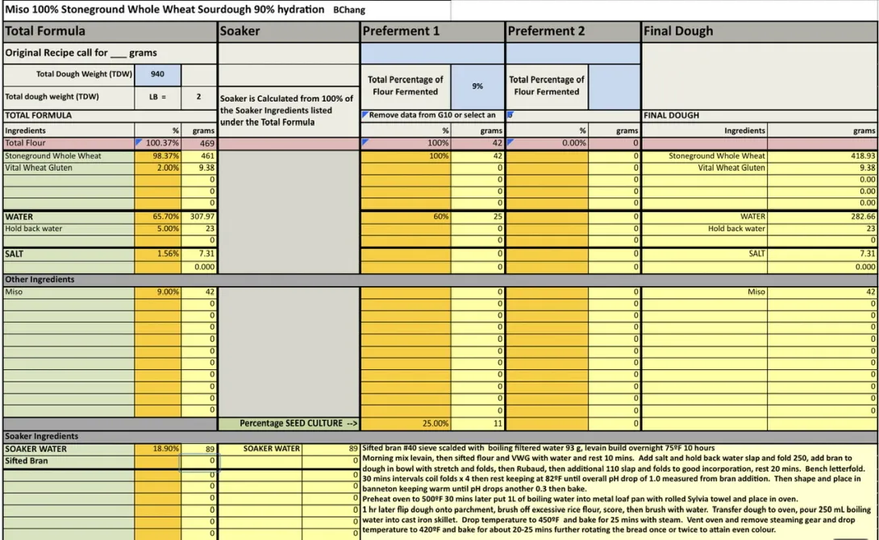The image size is (879, 540).
Task: Click the 'Preferment 2' section header
Action: point(573,31)
